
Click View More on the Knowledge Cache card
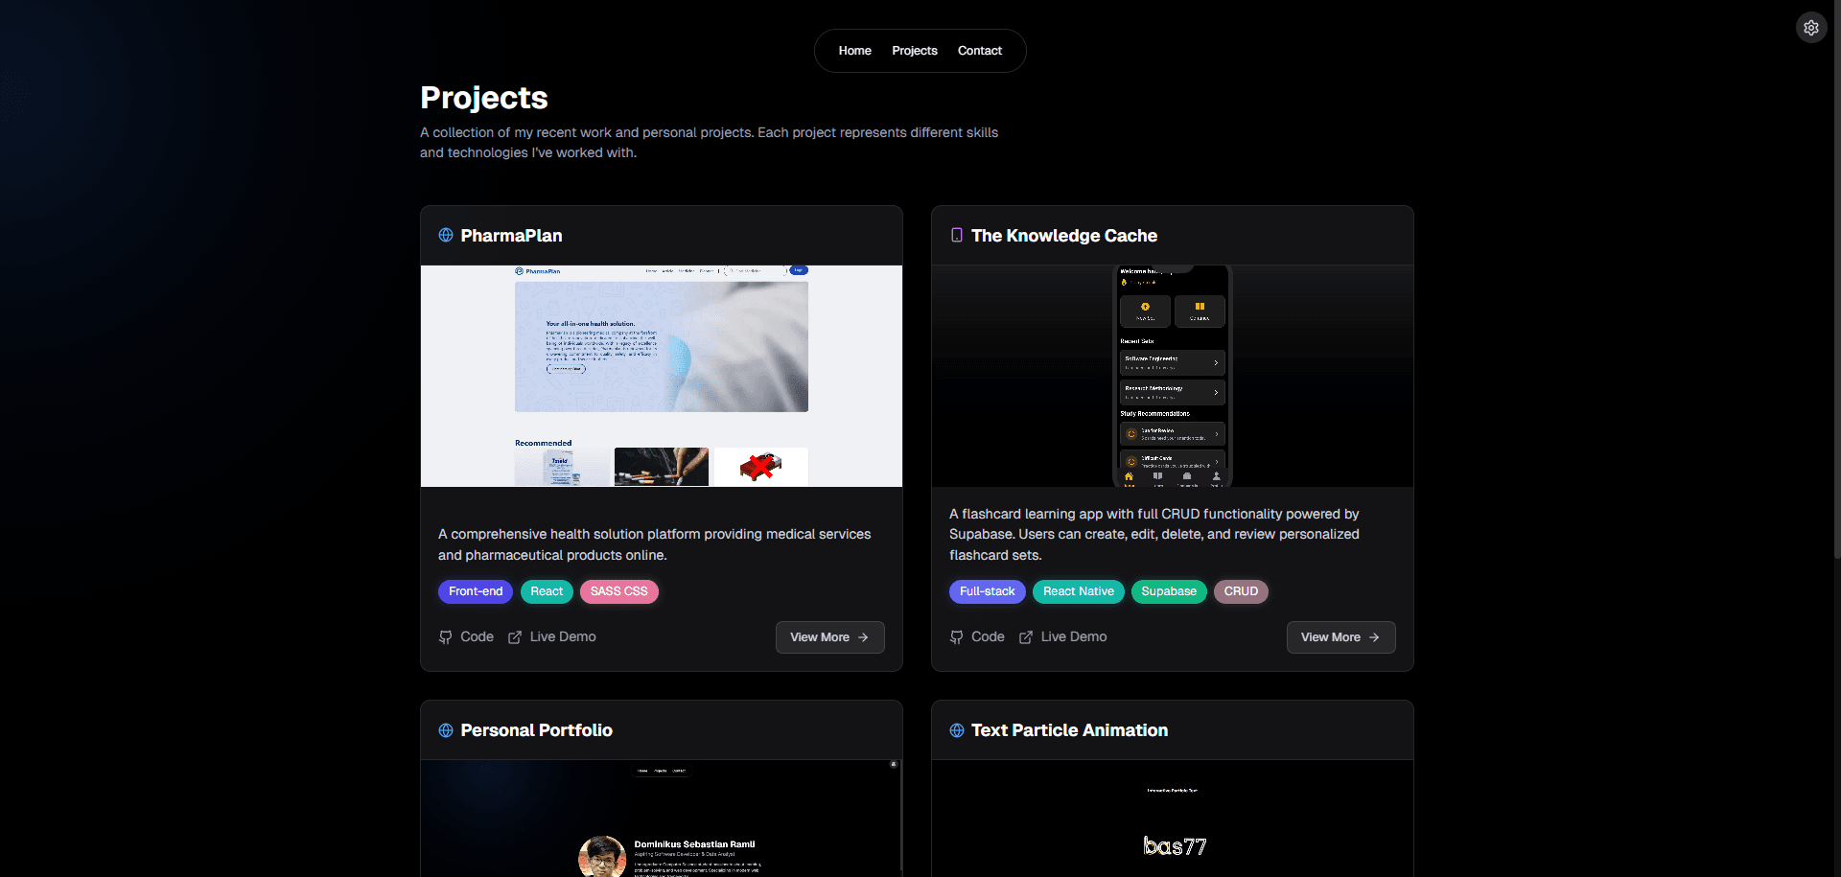click(x=1340, y=637)
